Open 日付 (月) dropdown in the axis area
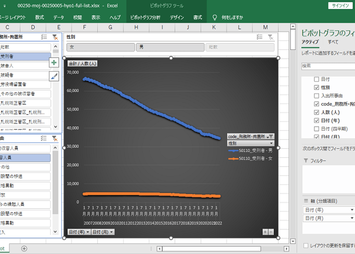The width and height of the screenshot is (355, 254). [352, 218]
